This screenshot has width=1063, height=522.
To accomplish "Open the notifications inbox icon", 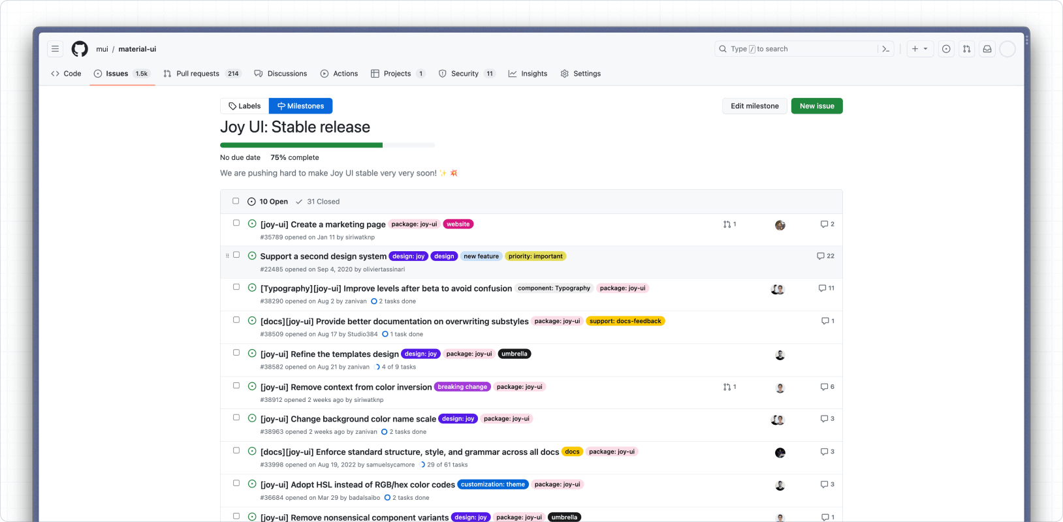I will [987, 49].
